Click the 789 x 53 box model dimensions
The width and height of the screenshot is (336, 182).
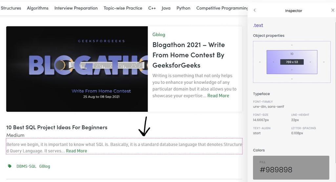(x=292, y=62)
